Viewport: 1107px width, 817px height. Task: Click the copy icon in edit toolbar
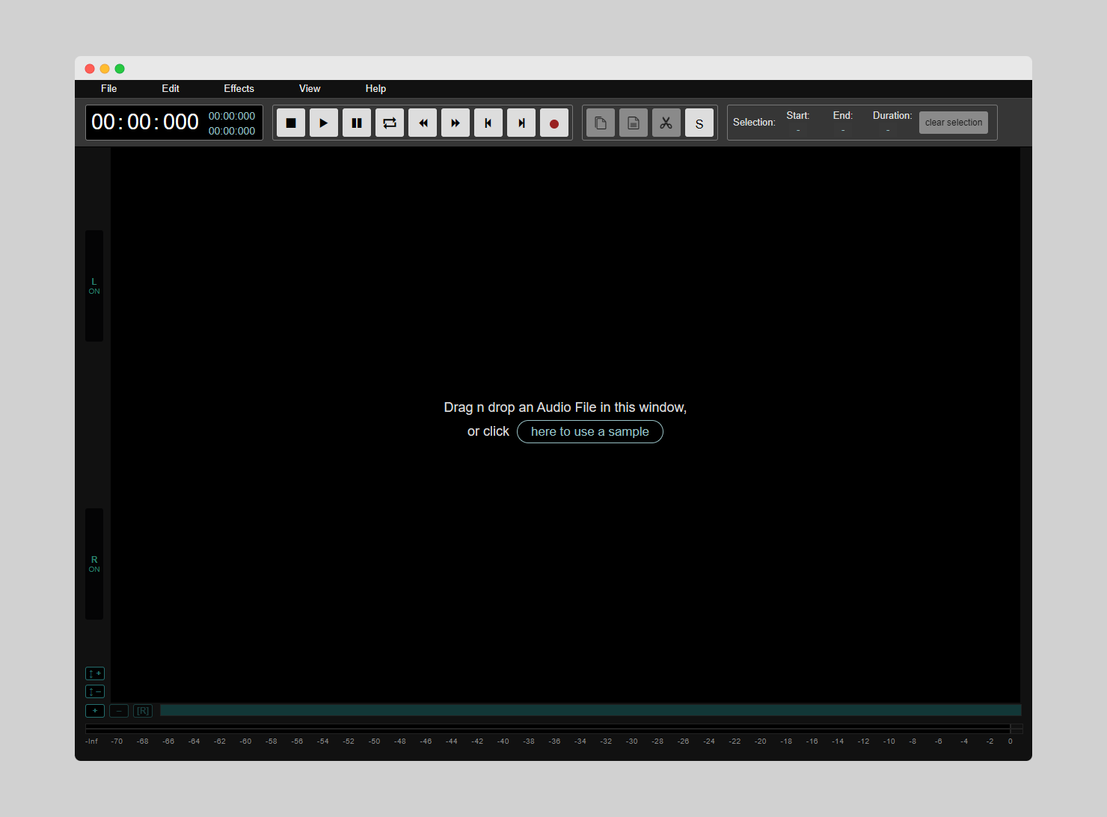(x=601, y=123)
